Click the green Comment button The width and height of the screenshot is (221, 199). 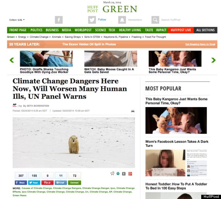74,182
